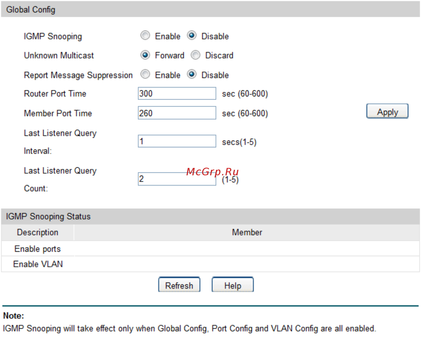This screenshot has height=343, width=422.
Task: Focus the Last Listener Query Count field
Action: click(x=177, y=179)
